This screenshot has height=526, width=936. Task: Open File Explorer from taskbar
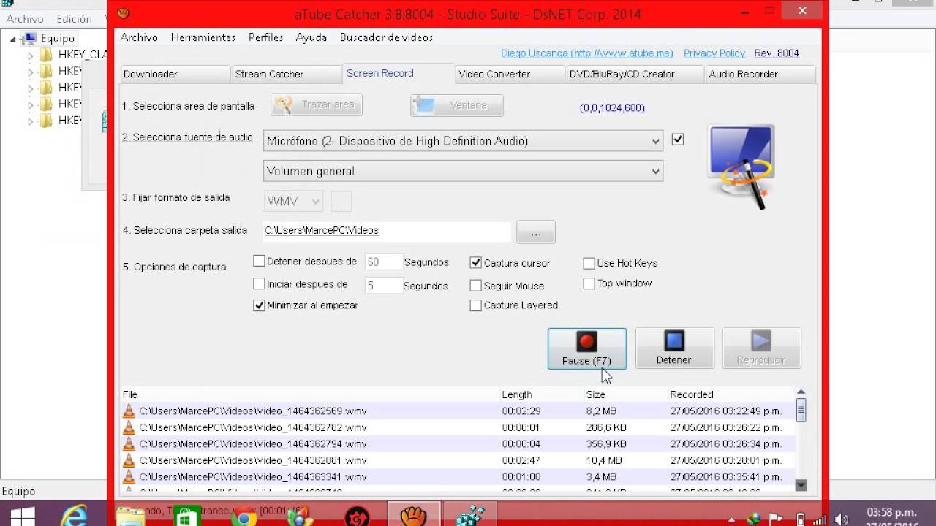131,517
